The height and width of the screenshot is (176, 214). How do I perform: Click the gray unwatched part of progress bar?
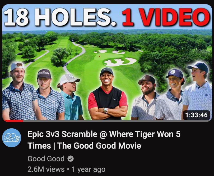click(x=117, y=121)
